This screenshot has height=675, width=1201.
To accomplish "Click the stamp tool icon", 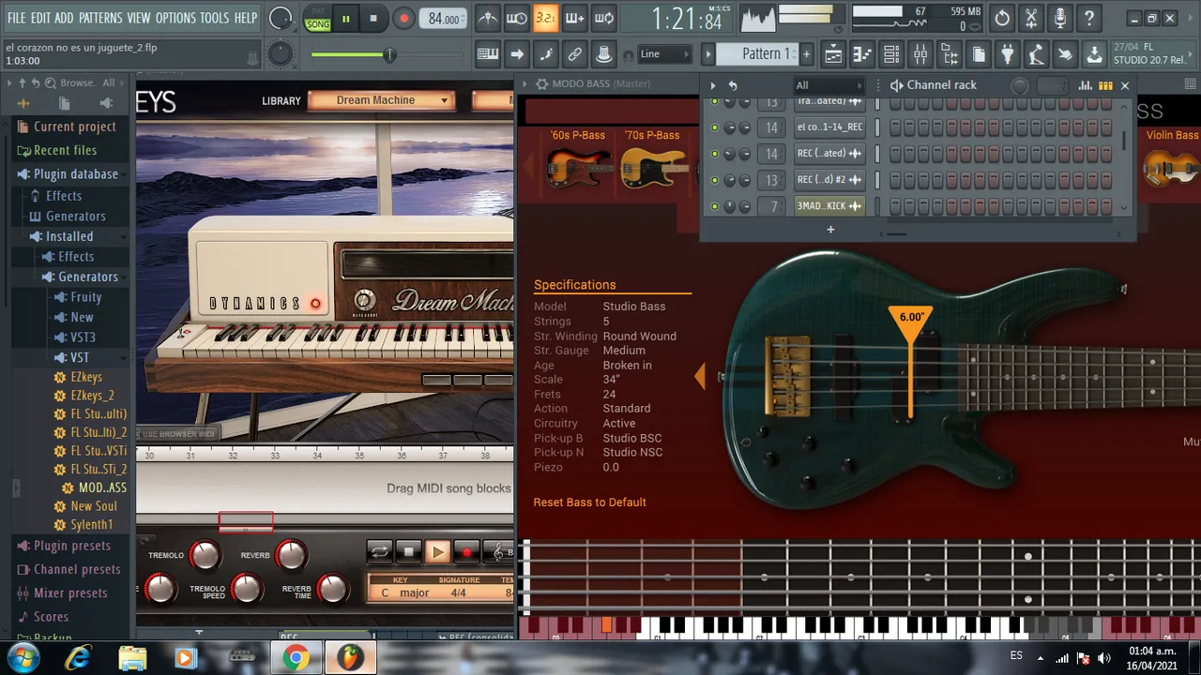I will pos(604,54).
